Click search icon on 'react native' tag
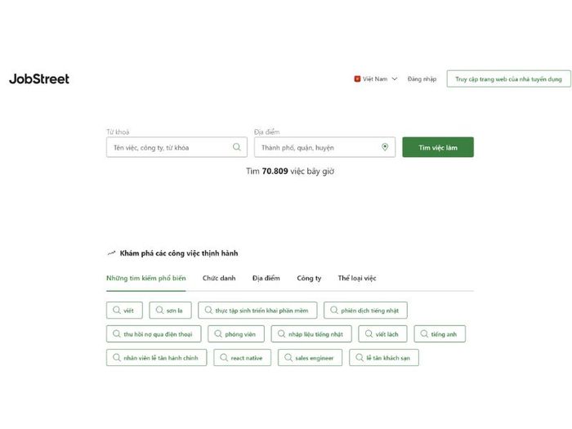 tap(224, 358)
